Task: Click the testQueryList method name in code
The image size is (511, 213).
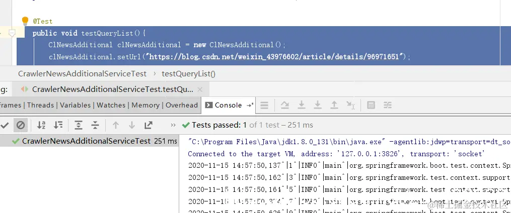Action: (107, 33)
